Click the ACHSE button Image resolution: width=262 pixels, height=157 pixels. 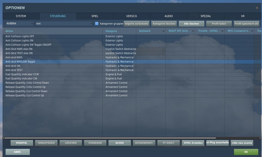[120, 143]
